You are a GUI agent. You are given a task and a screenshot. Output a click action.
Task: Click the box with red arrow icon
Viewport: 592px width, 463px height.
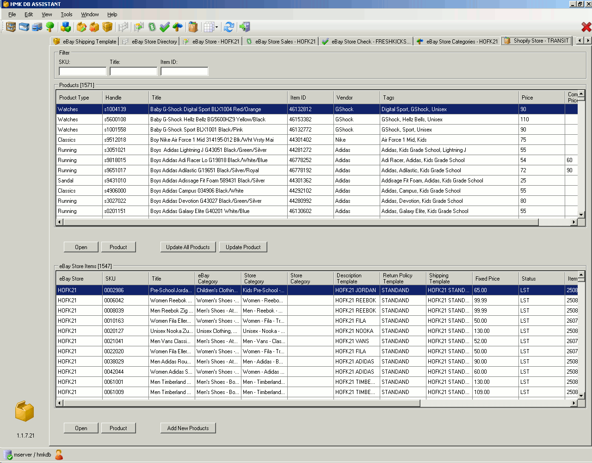(94, 27)
